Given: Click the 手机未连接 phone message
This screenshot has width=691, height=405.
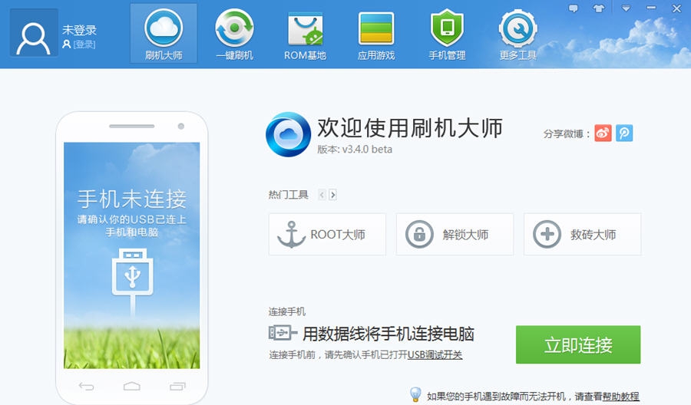Looking at the screenshot, I should 132,199.
